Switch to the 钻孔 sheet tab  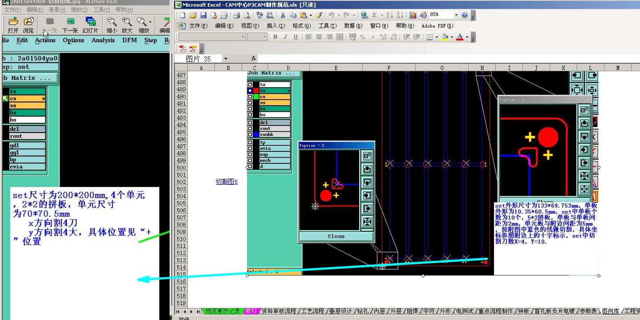tap(362, 312)
